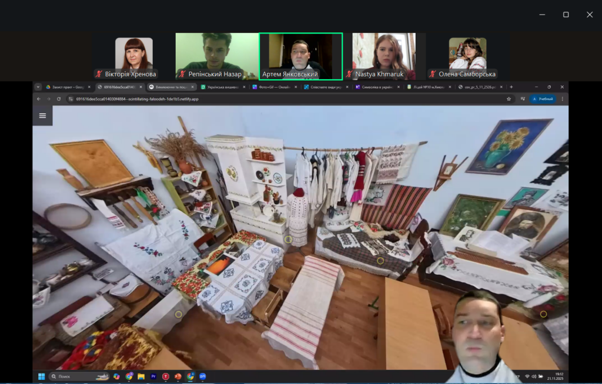Select Вікторія Хренова's participant thumbnail
Image resolution: width=602 pixels, height=384 pixels.
click(133, 56)
